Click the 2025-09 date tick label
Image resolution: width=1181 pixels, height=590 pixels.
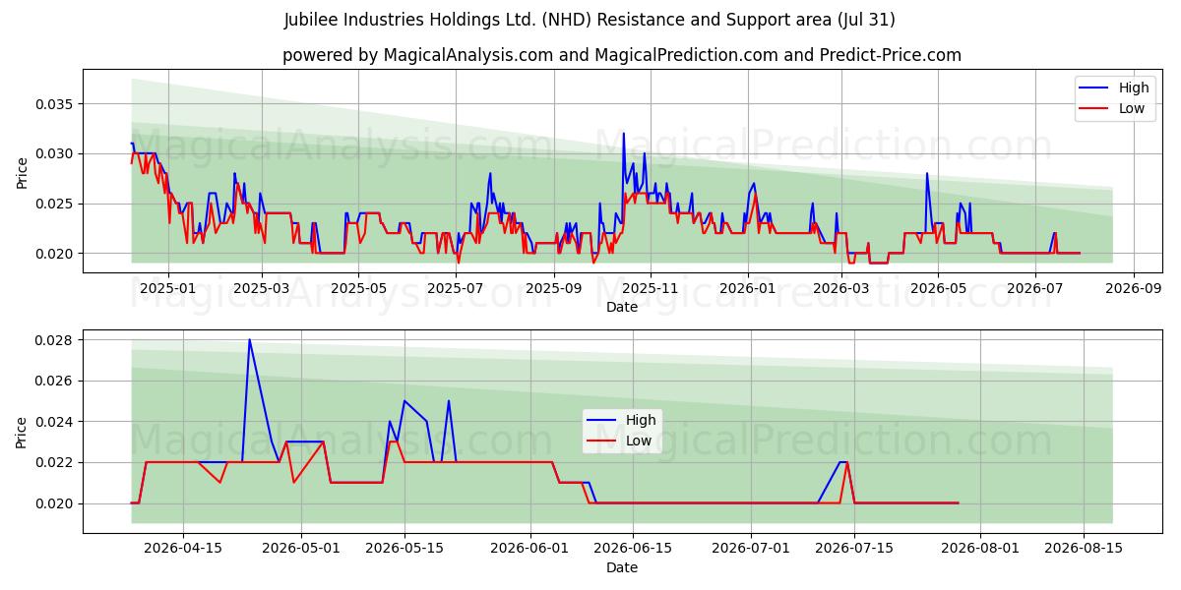553,288
